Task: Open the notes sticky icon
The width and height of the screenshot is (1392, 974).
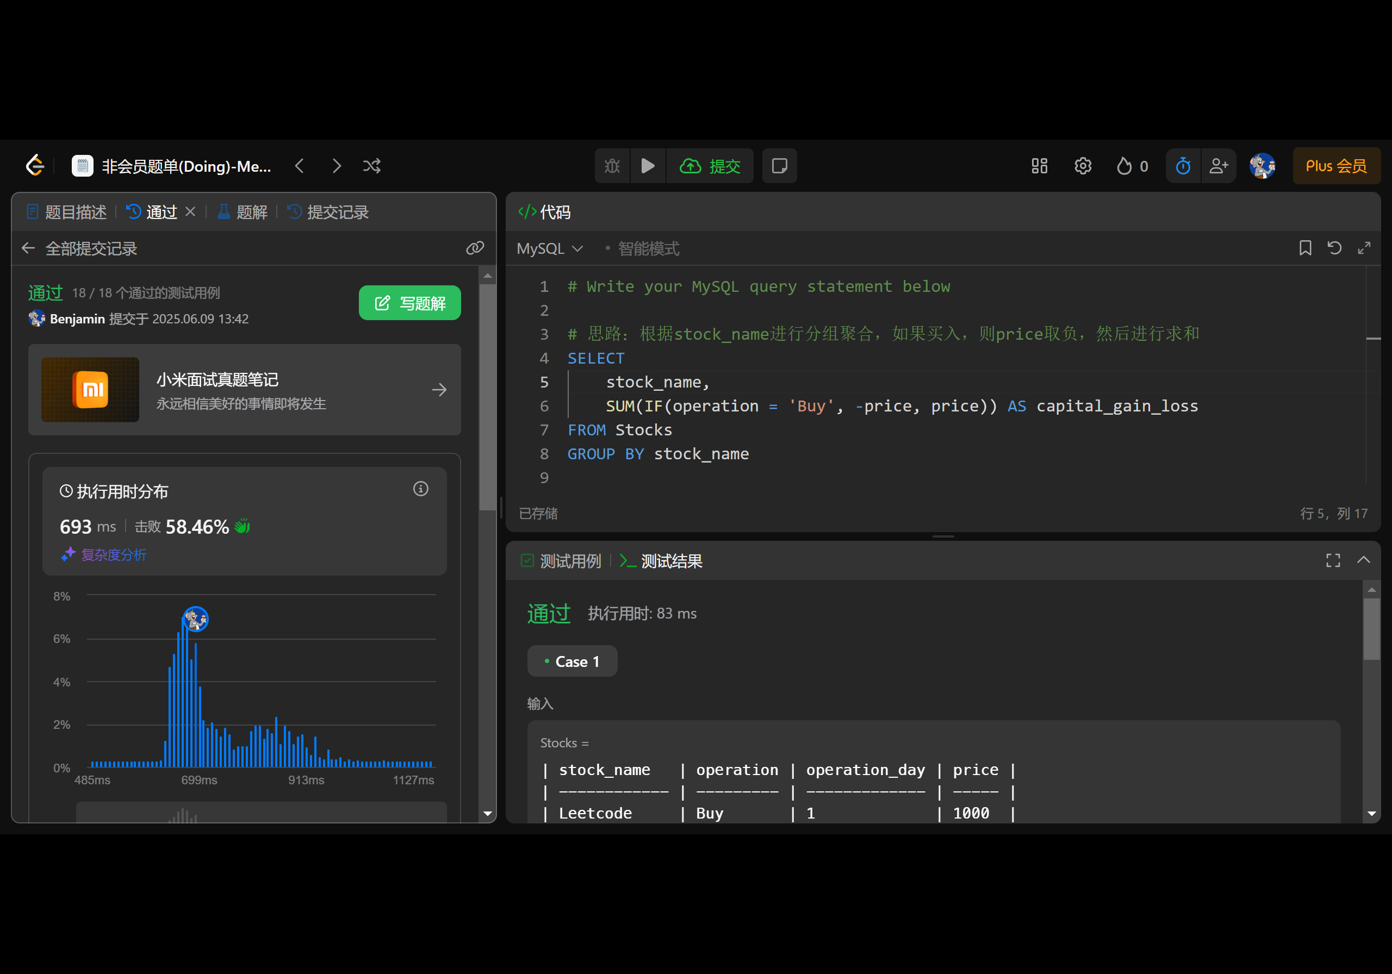Action: pyautogui.click(x=779, y=166)
